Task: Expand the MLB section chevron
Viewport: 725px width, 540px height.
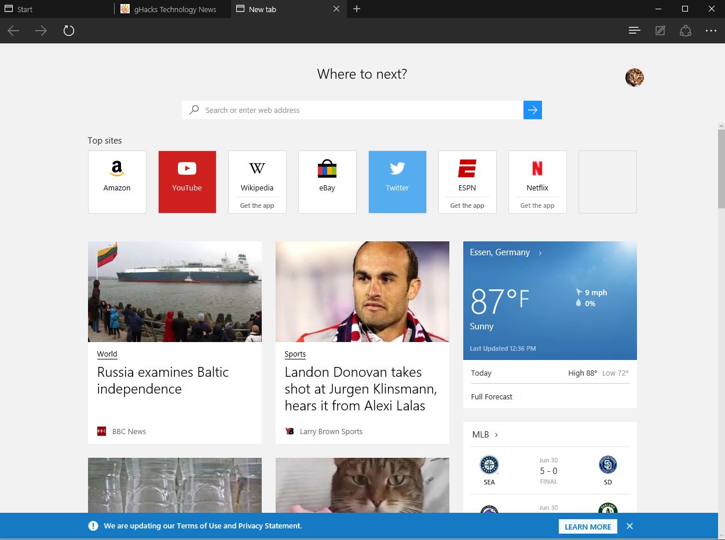Action: point(496,435)
